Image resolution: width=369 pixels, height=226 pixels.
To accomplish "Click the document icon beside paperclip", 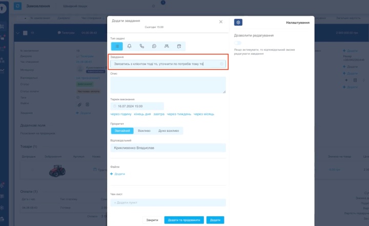I will tap(87, 104).
